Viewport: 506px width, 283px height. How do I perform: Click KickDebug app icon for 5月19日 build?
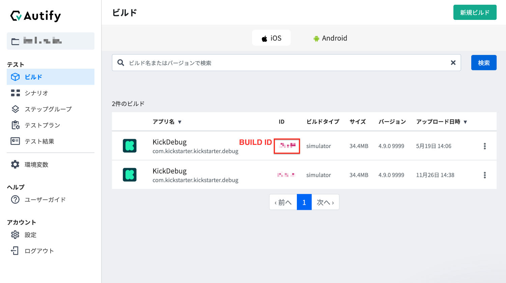tap(130, 146)
